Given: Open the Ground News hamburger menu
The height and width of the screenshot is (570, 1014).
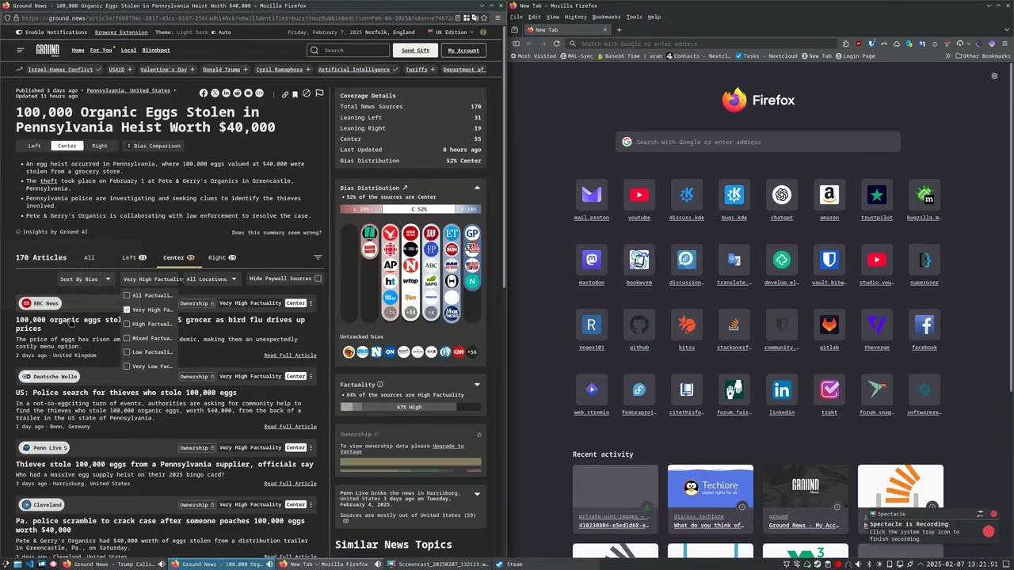Looking at the screenshot, I should click(20, 50).
